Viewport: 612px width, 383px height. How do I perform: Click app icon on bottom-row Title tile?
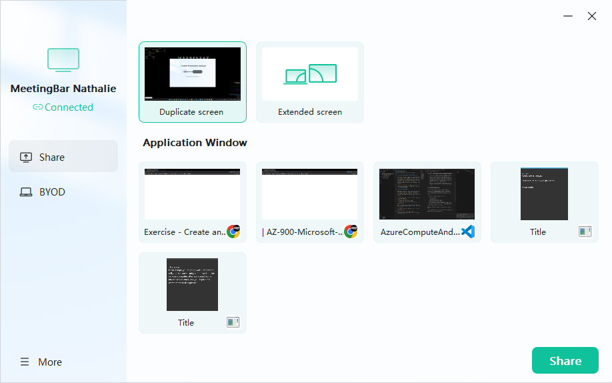tap(233, 322)
